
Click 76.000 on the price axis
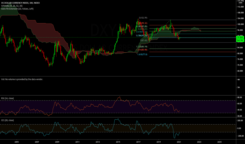click(241, 59)
